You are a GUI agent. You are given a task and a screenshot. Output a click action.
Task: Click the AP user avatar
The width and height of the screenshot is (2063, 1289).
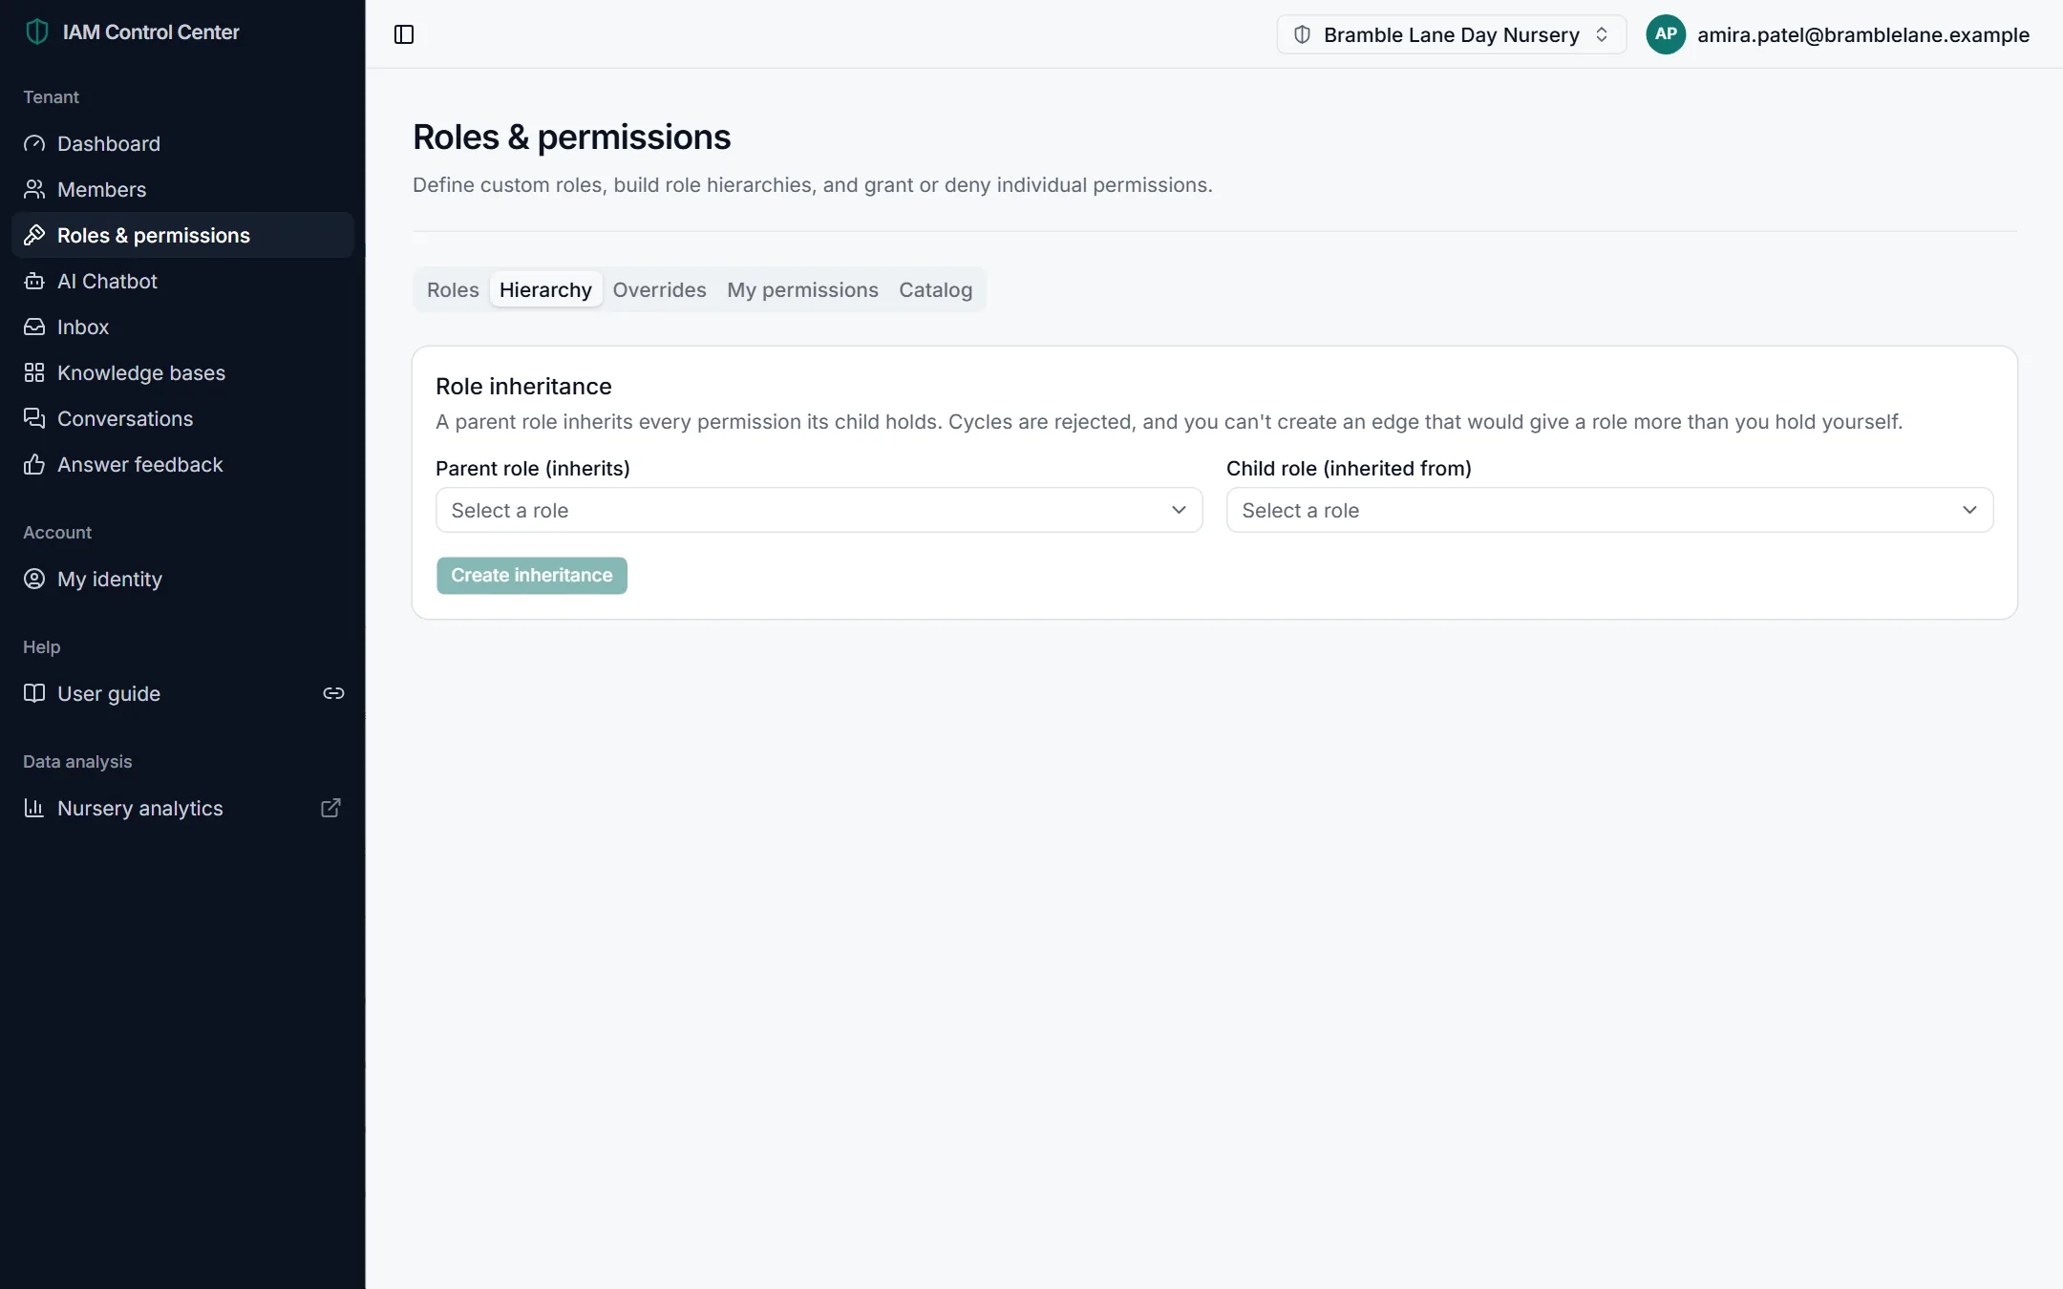click(1666, 34)
